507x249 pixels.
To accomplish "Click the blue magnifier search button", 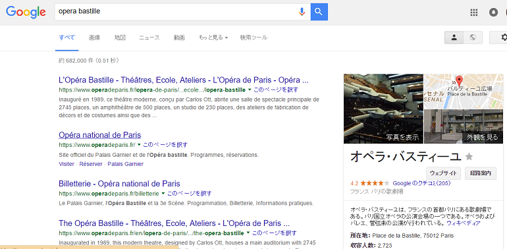I will (x=319, y=12).
